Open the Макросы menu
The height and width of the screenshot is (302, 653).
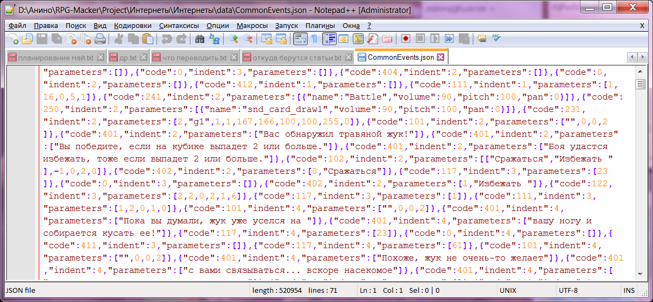tap(252, 25)
